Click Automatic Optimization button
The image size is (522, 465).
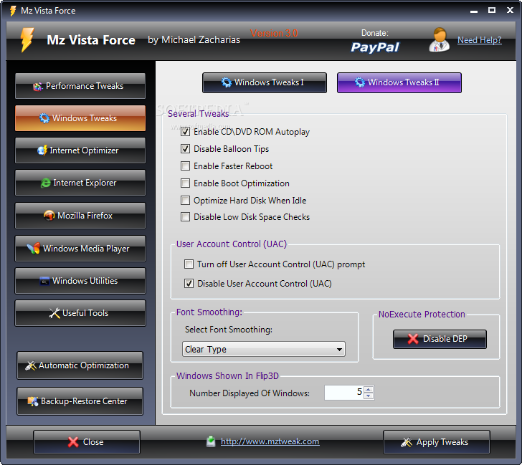(80, 365)
